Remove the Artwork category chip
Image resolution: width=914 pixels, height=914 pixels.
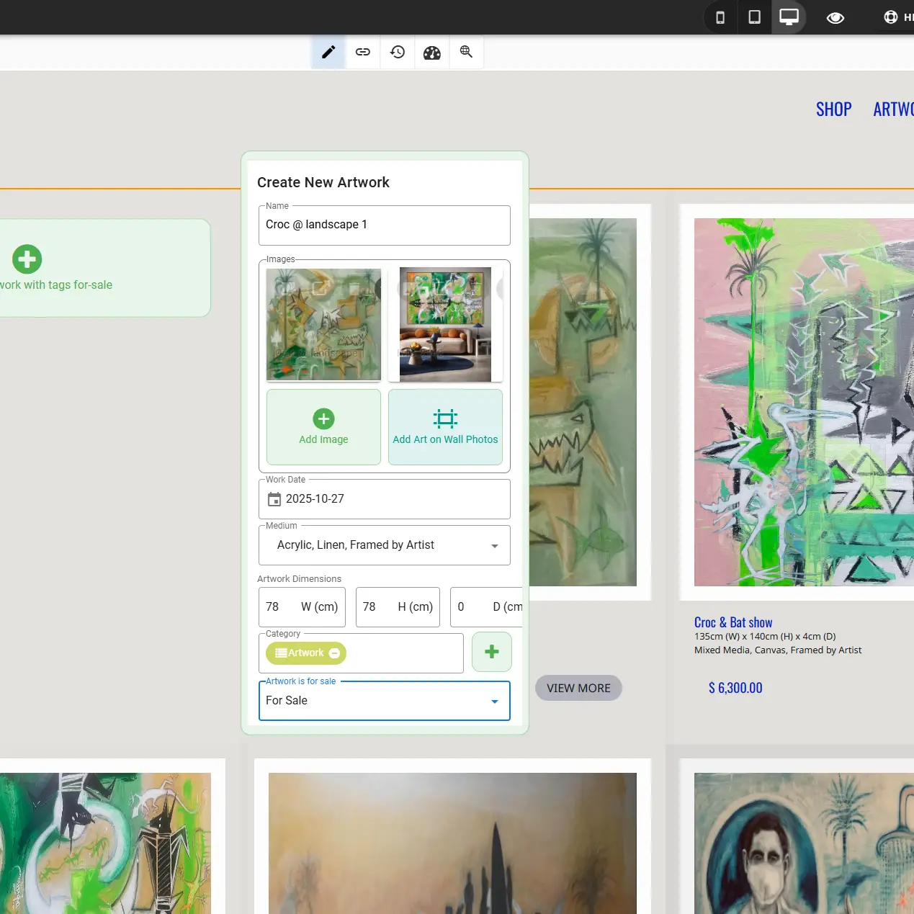pos(334,653)
